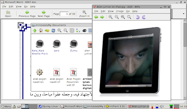The height and width of the screenshot is (109, 187).
Task: Open the Menu button on taskbar
Action: pos(6,106)
